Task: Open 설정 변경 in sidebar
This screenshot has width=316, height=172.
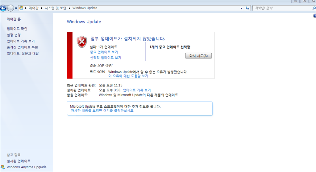Action: [x=14, y=35]
